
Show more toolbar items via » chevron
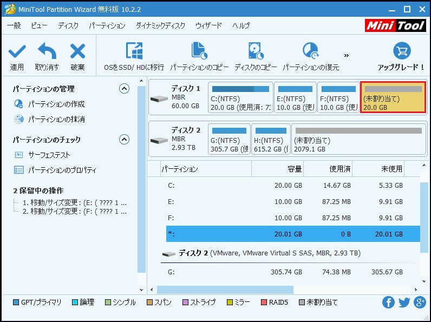pos(347,56)
